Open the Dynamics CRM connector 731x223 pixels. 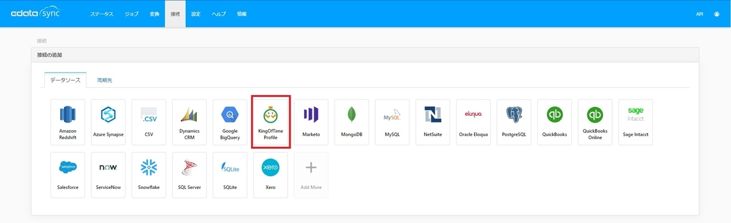(189, 122)
